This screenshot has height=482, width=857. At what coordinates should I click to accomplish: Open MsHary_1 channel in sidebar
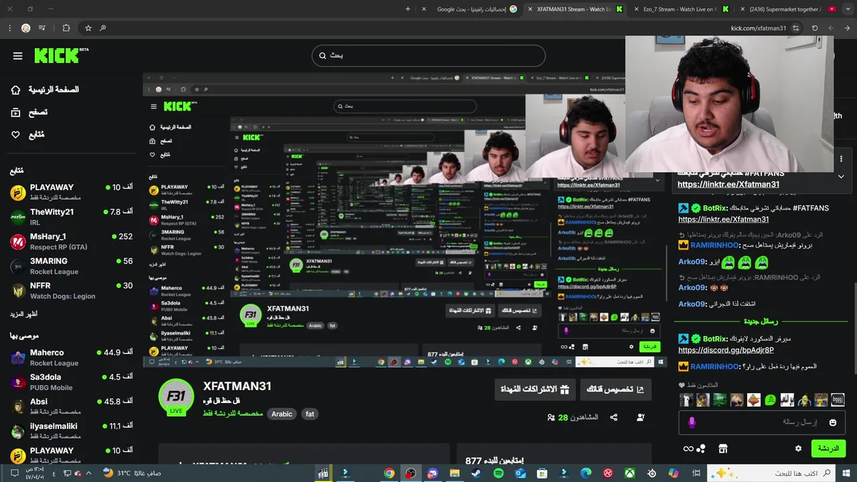(71, 241)
